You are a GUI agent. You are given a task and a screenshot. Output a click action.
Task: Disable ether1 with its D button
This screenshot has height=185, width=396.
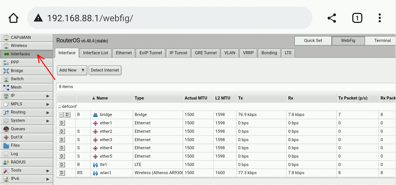(62, 123)
